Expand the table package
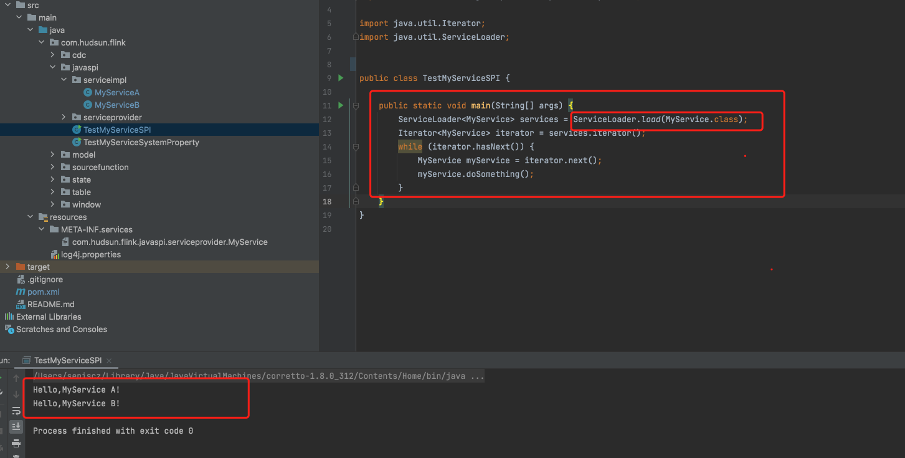Viewport: 905px width, 458px height. (x=53, y=192)
